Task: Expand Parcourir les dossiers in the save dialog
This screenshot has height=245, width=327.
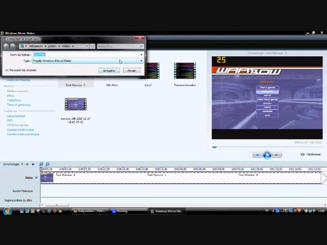Action: [6, 70]
